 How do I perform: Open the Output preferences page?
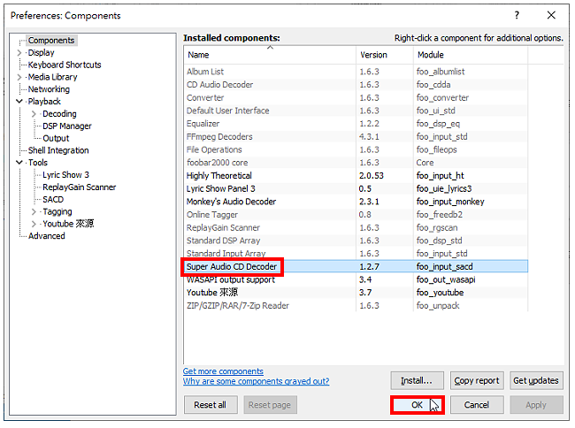tap(56, 139)
